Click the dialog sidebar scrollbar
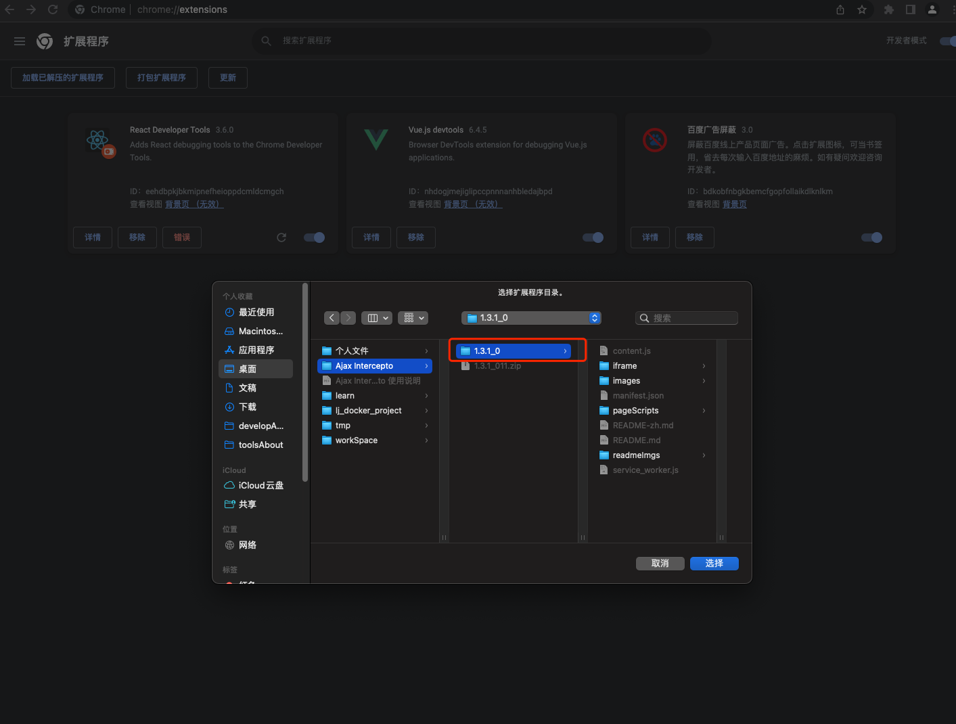 [305, 382]
